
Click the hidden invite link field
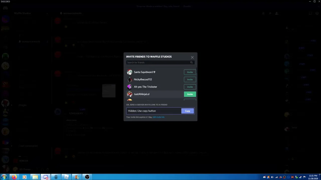[154, 111]
